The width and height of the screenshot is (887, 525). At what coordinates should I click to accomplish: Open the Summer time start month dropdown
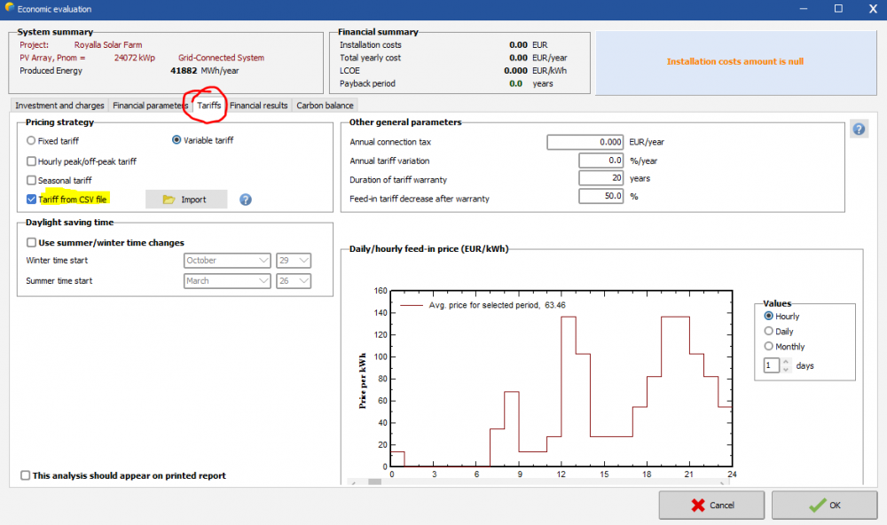point(227,281)
